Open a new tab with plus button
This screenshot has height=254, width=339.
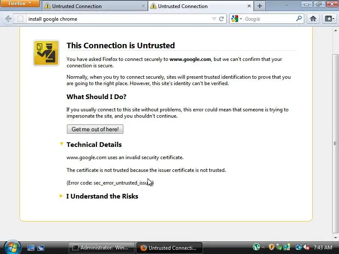(260, 6)
